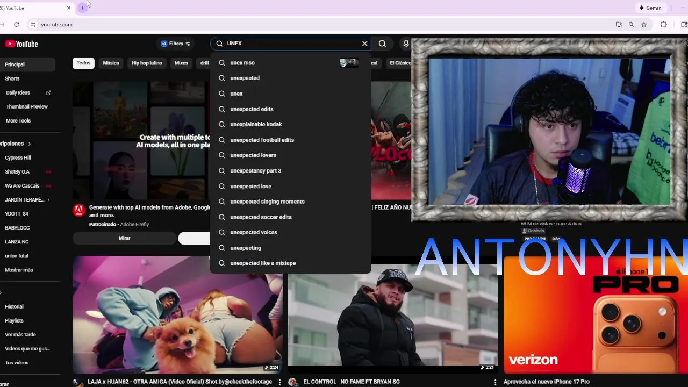Screen dimensions: 688x387
Task: Open a new browser tab
Action: [82, 8]
